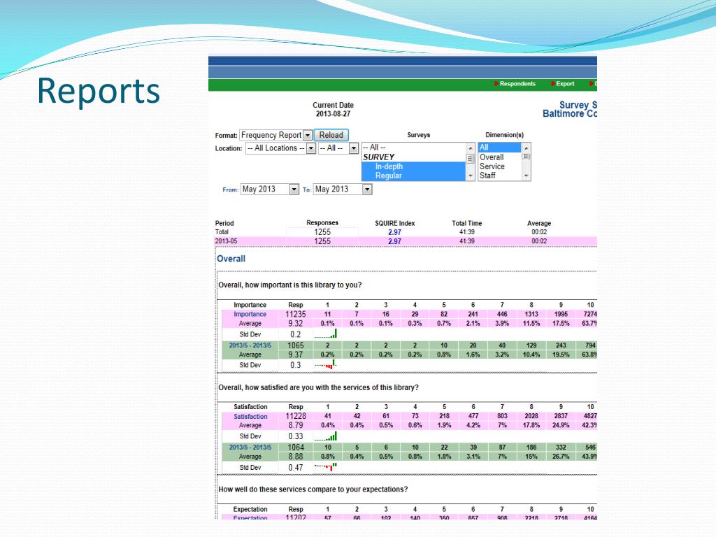The image size is (716, 537).
Task: Click Dimension(s) list scroll up arrow
Action: pyautogui.click(x=526, y=148)
